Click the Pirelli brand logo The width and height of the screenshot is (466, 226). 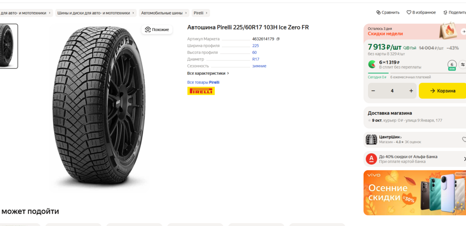tap(201, 91)
